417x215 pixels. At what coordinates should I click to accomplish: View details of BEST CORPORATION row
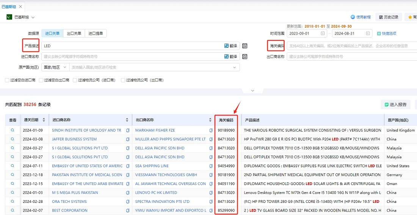tap(13, 210)
